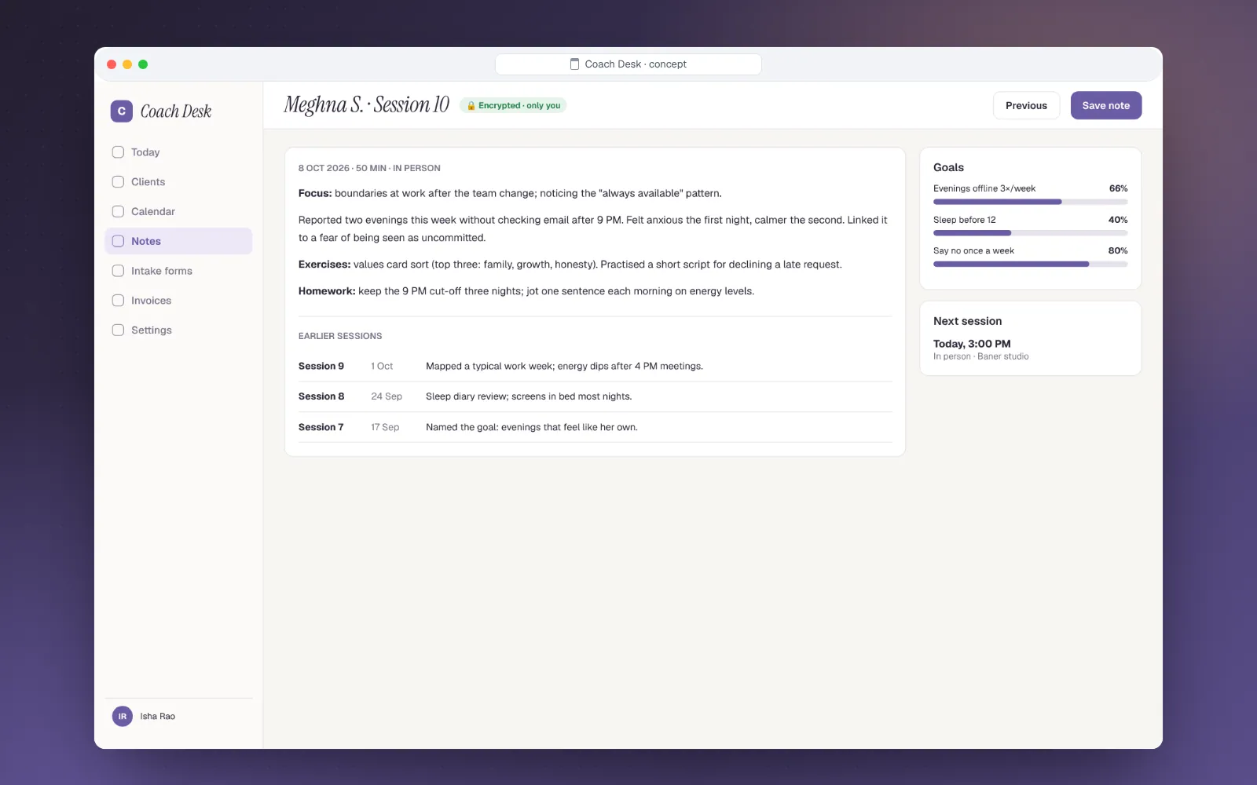Go to the Today menu label
The height and width of the screenshot is (785, 1257).
point(145,152)
